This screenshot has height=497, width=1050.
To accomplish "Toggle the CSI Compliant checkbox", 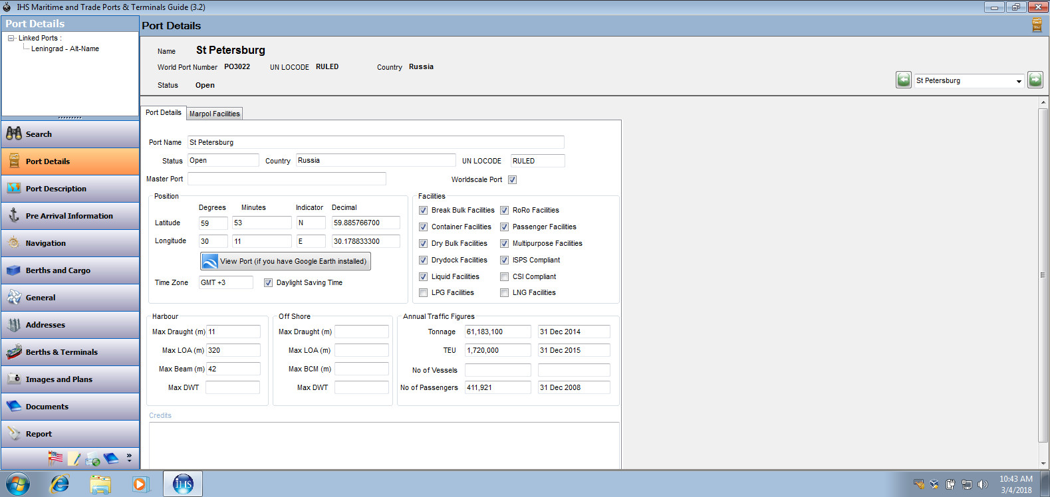I will click(x=504, y=277).
